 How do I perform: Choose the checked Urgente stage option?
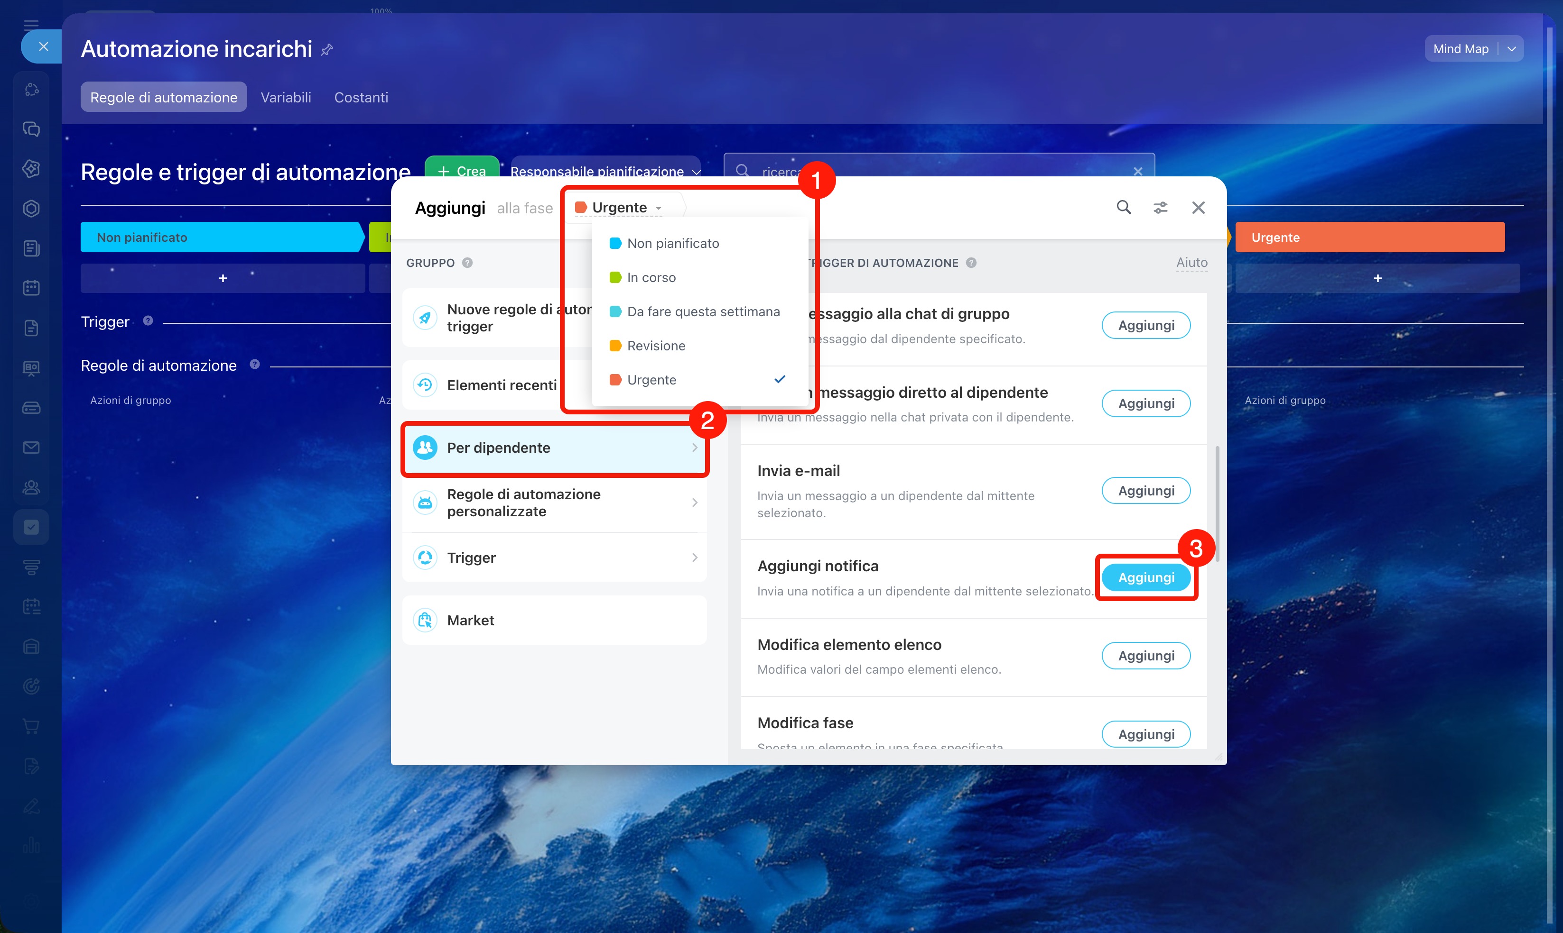tap(700, 379)
